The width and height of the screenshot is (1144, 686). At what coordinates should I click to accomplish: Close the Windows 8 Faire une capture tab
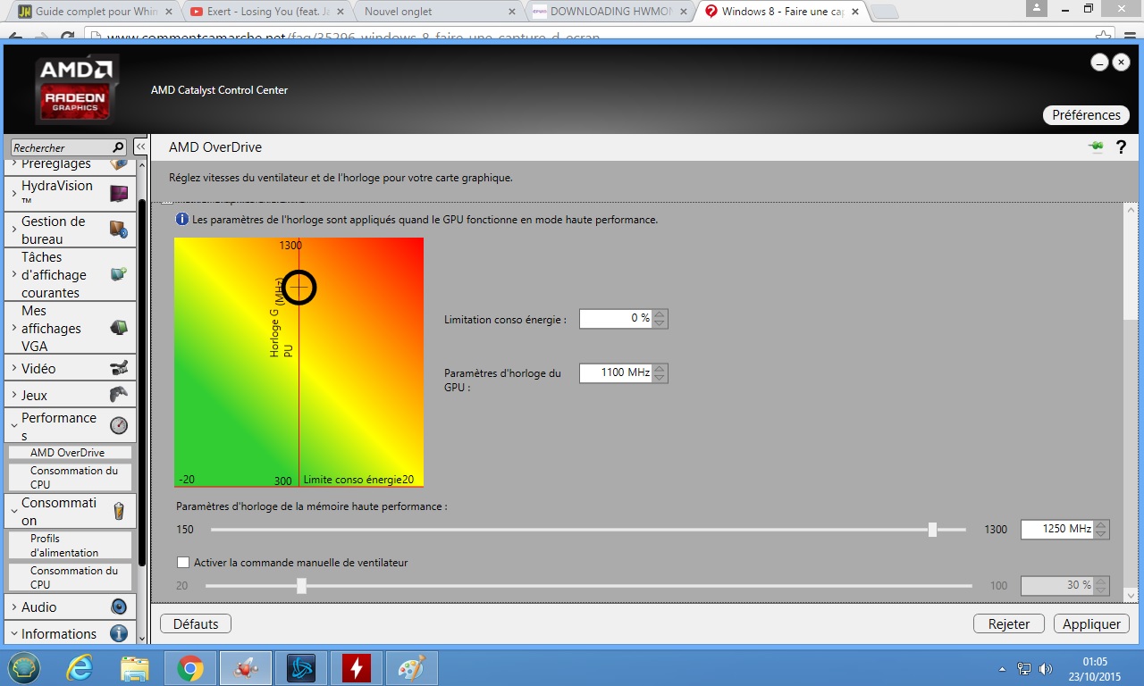[854, 12]
